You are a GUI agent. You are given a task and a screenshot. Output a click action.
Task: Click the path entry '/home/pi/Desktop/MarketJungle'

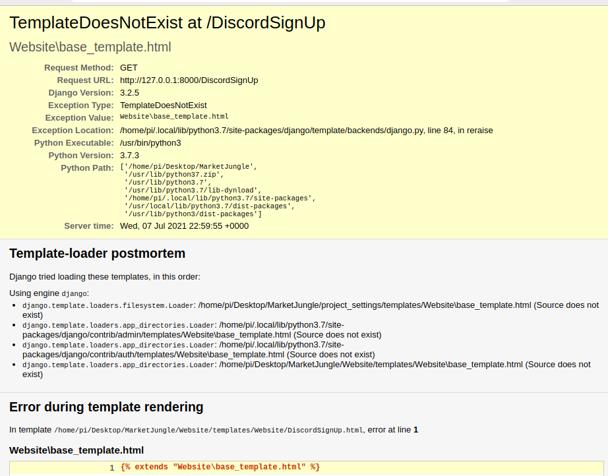click(x=189, y=167)
